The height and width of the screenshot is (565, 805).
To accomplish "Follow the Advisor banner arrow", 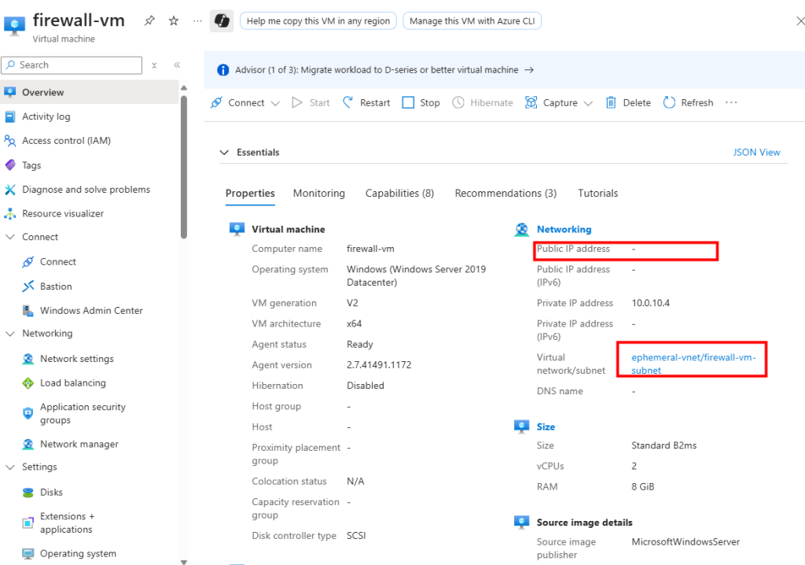I will pos(529,70).
